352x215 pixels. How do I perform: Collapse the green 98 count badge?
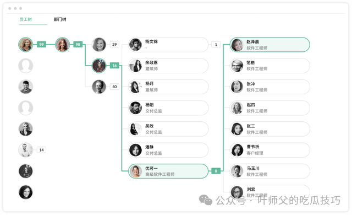pos(78,45)
